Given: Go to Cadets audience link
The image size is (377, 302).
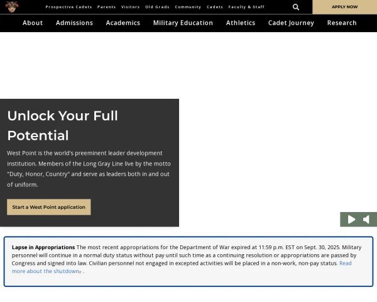Looking at the screenshot, I should click(x=215, y=7).
